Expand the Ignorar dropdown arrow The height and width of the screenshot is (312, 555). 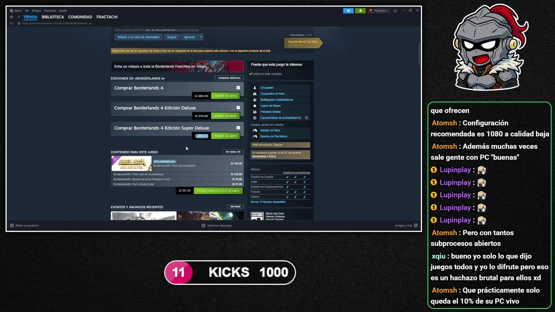pos(201,37)
